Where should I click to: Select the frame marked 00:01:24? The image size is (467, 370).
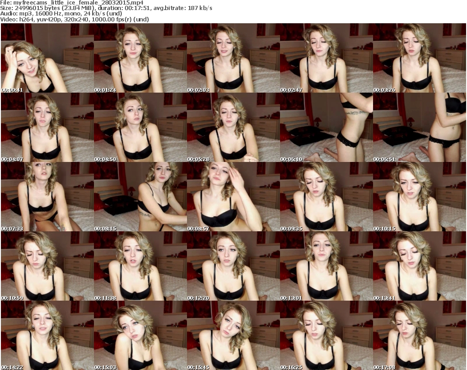click(x=140, y=58)
